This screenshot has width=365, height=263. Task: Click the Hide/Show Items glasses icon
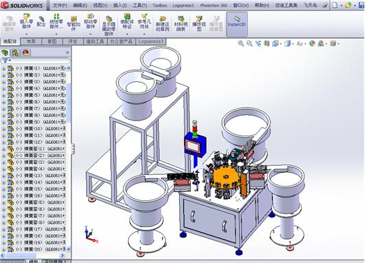click(x=300, y=43)
